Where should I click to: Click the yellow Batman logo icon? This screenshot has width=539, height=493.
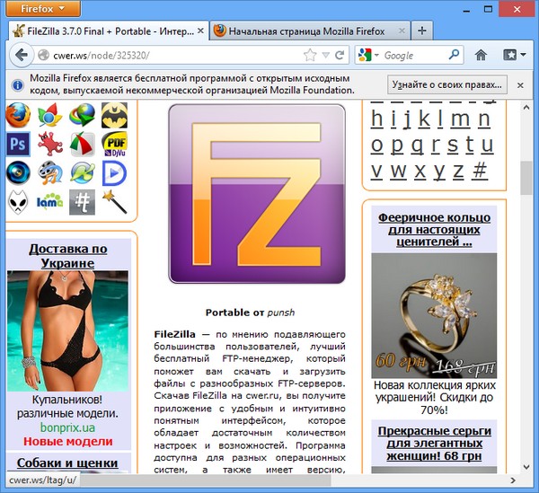(x=113, y=114)
